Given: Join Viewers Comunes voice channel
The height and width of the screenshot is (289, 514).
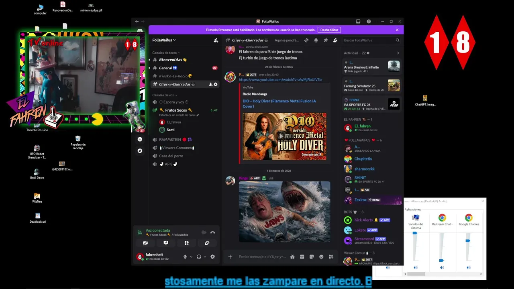Looking at the screenshot, I should (185, 148).
